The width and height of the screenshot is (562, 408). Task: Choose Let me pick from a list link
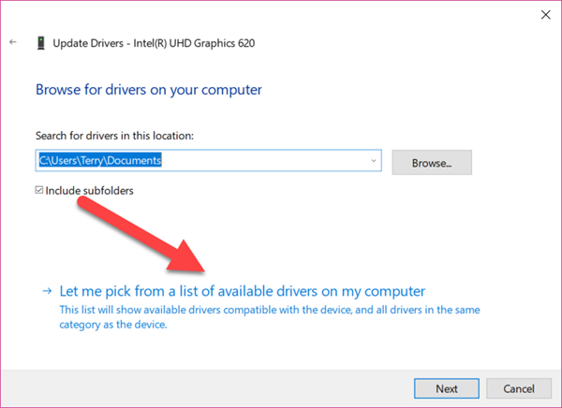click(x=243, y=291)
